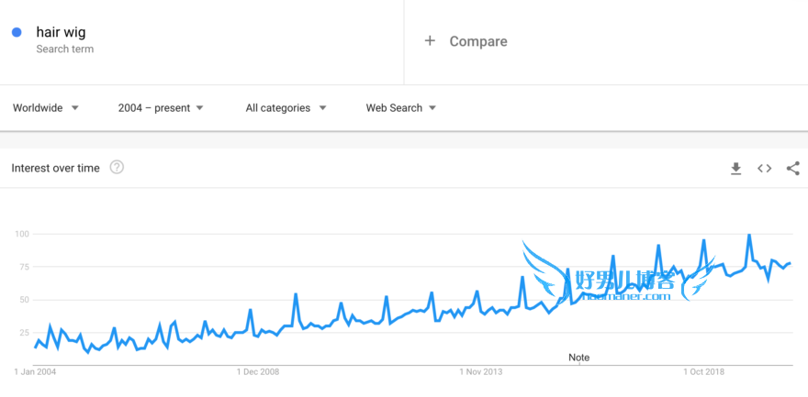
Task: Open the Web Search type dropdown
Action: tap(401, 108)
